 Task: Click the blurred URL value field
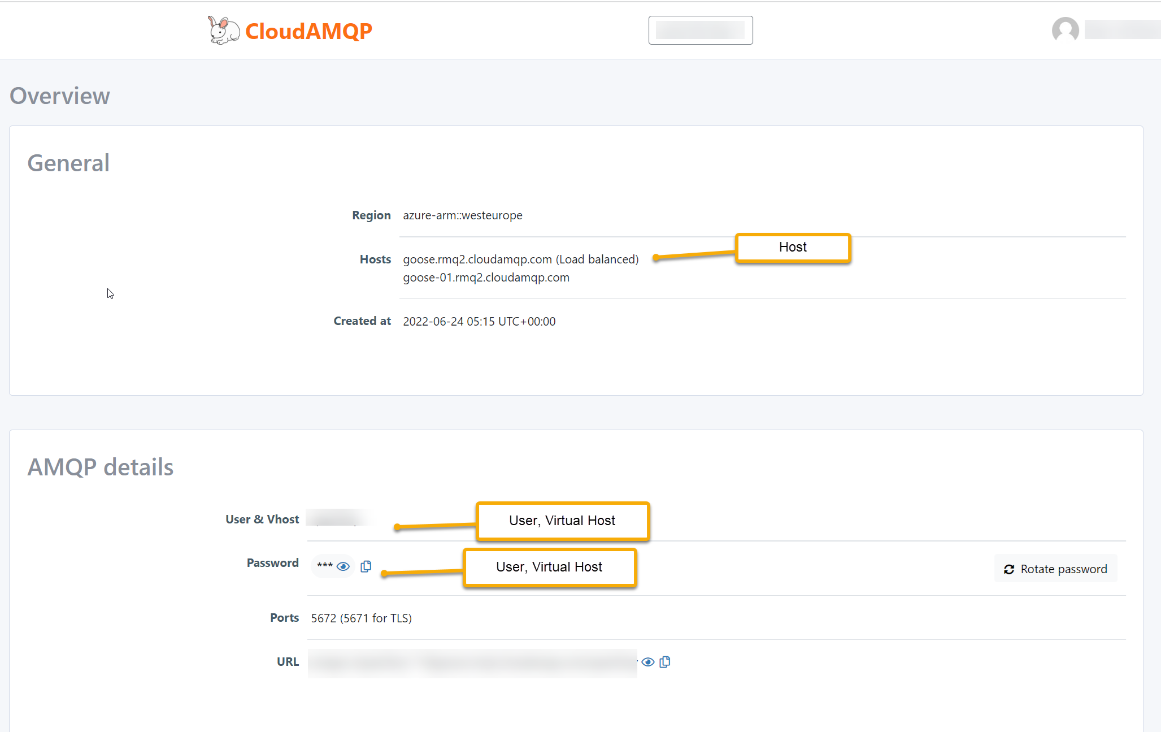pyautogui.click(x=472, y=663)
